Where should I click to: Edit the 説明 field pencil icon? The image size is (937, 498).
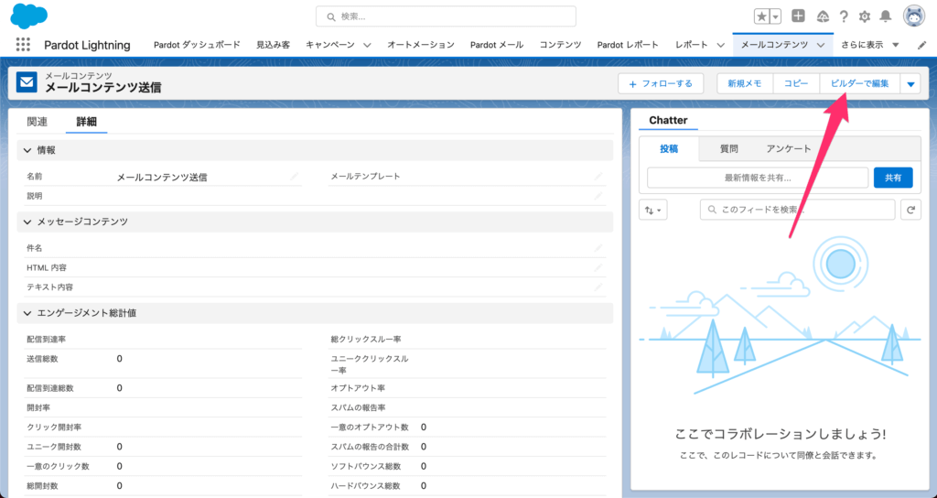point(598,196)
